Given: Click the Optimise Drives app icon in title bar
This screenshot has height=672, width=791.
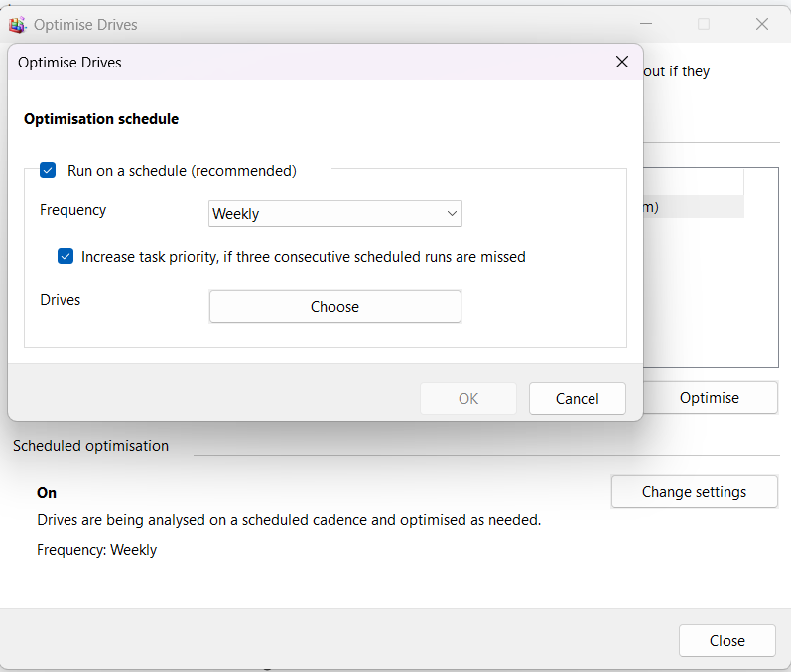Looking at the screenshot, I should (x=17, y=24).
